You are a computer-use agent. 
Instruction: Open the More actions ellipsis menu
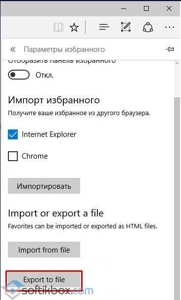click(170, 27)
